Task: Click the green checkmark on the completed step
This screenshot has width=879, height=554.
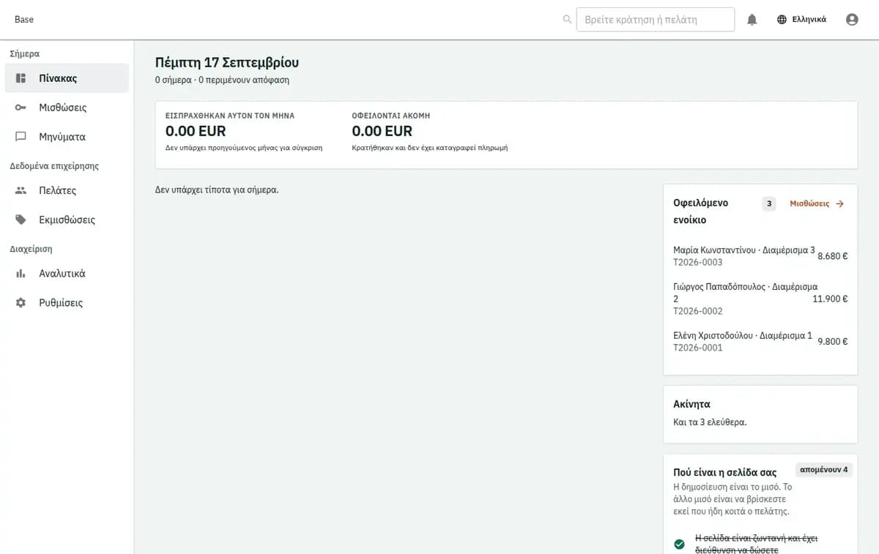Action: click(679, 544)
